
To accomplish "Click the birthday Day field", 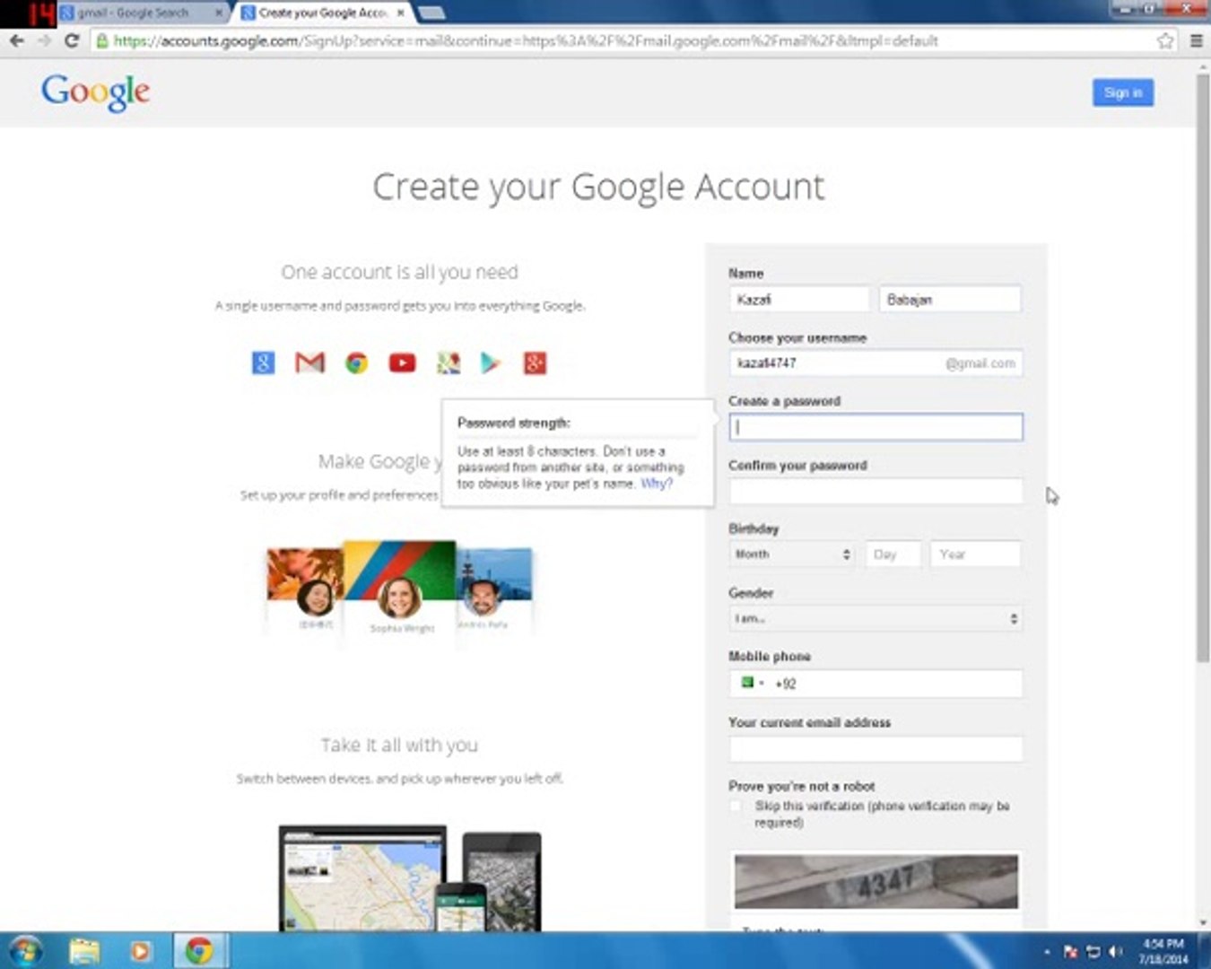I will (x=893, y=554).
